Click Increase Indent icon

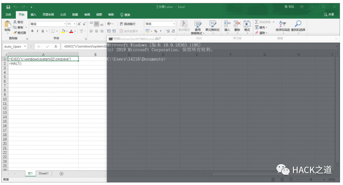click(x=114, y=31)
